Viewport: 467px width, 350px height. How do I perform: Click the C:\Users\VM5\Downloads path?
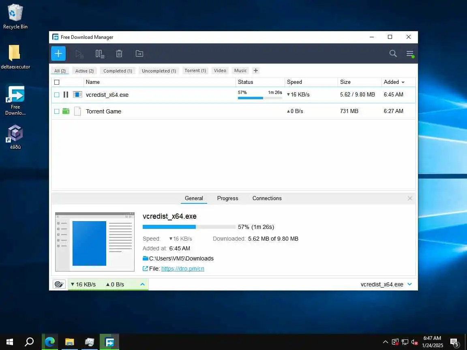(x=181, y=258)
